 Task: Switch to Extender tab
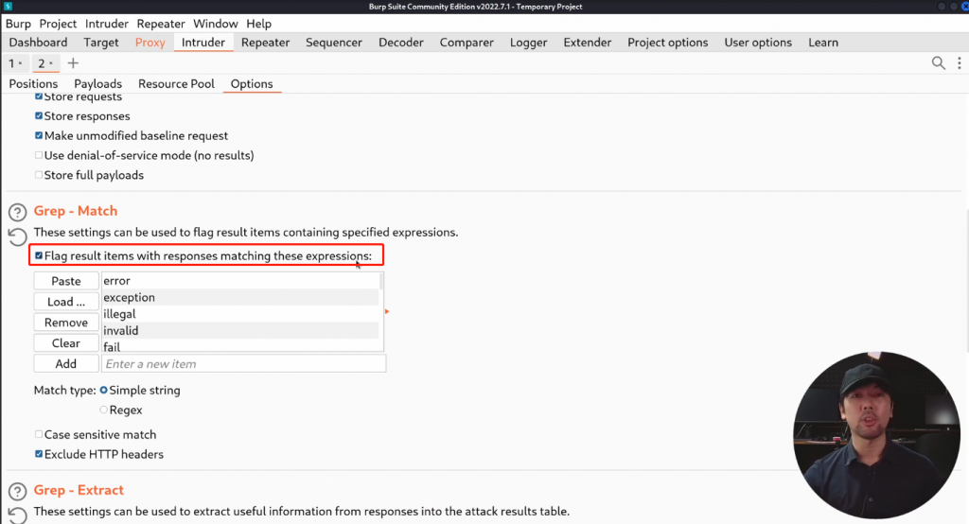[x=587, y=43]
